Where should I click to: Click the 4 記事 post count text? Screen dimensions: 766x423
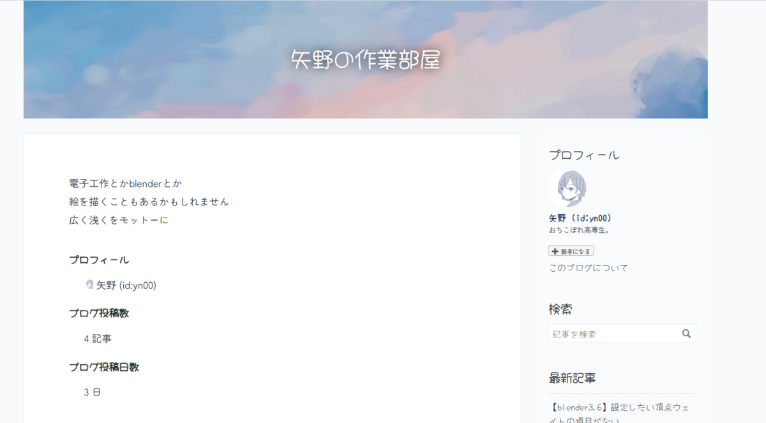point(98,339)
